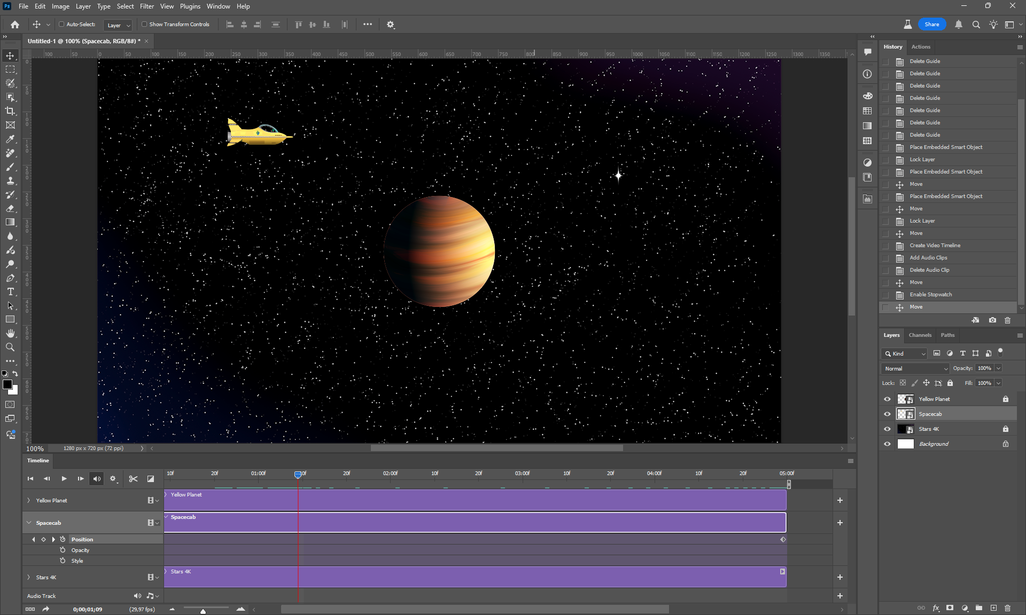Viewport: 1026px width, 615px height.
Task: Select the Eyedropper tool
Action: tap(10, 139)
